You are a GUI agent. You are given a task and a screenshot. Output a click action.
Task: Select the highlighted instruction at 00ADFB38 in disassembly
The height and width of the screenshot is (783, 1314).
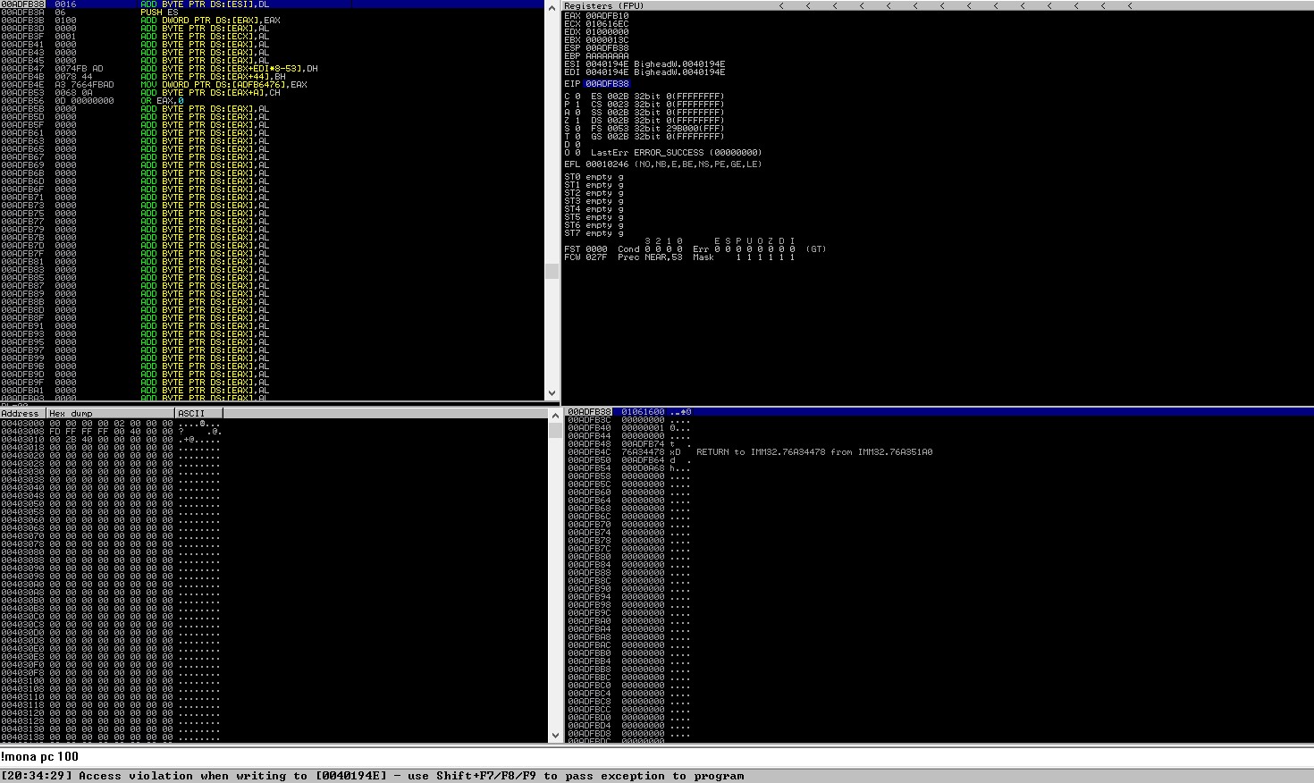click(273, 4)
